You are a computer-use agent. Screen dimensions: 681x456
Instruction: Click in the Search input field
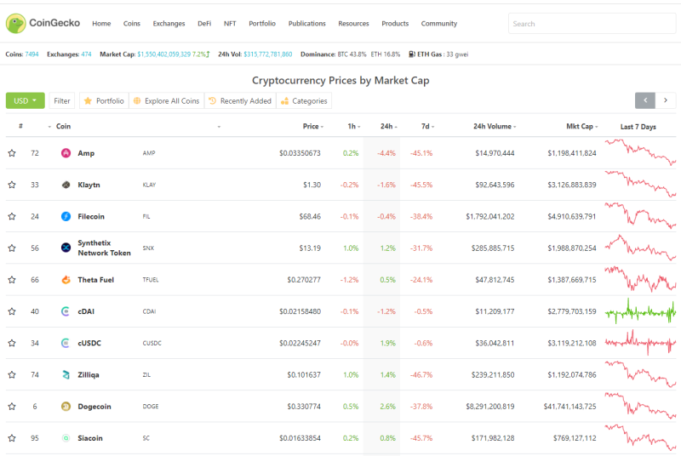[592, 24]
